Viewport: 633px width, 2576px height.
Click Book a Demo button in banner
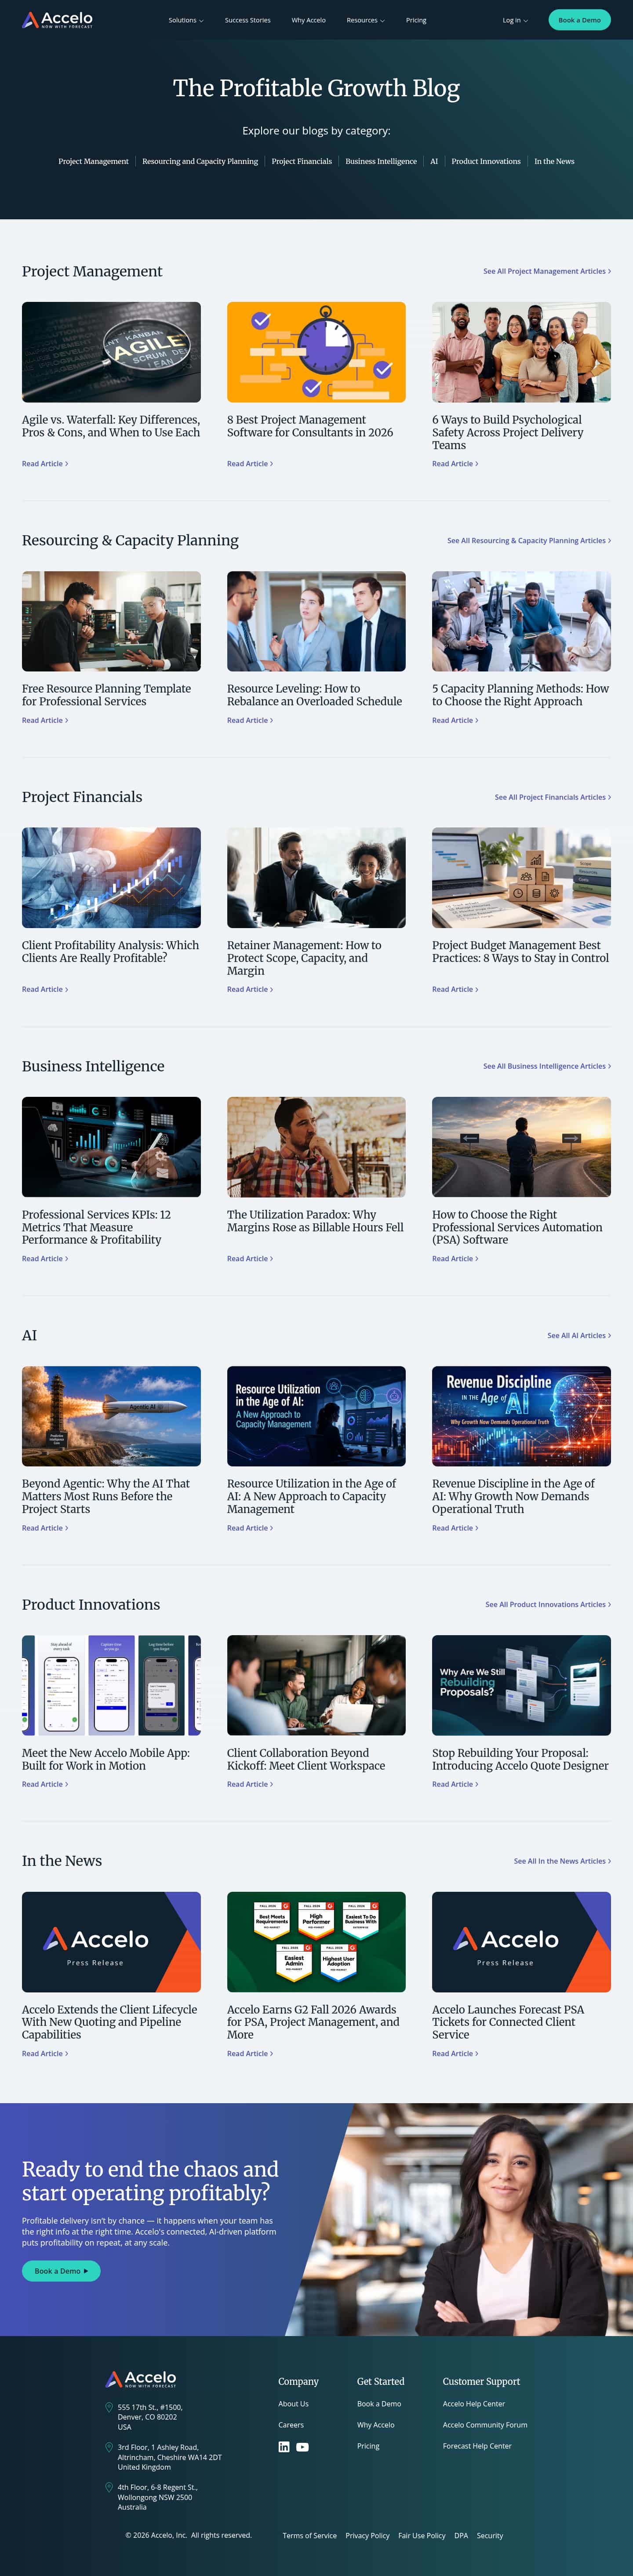pos(61,2271)
